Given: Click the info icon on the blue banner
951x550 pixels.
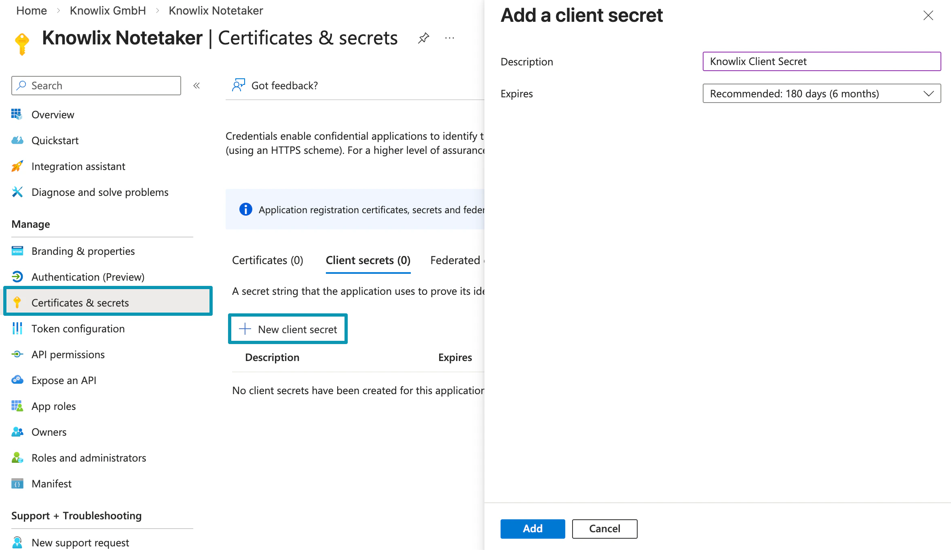Looking at the screenshot, I should pos(245,210).
